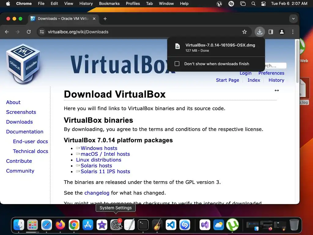Click the Login link
Image resolution: width=313 pixels, height=235 pixels.
click(x=245, y=73)
